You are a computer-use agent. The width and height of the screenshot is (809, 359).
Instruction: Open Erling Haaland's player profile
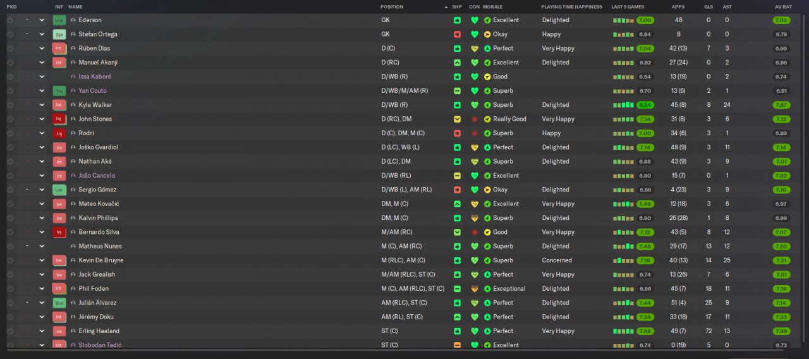tap(99, 331)
